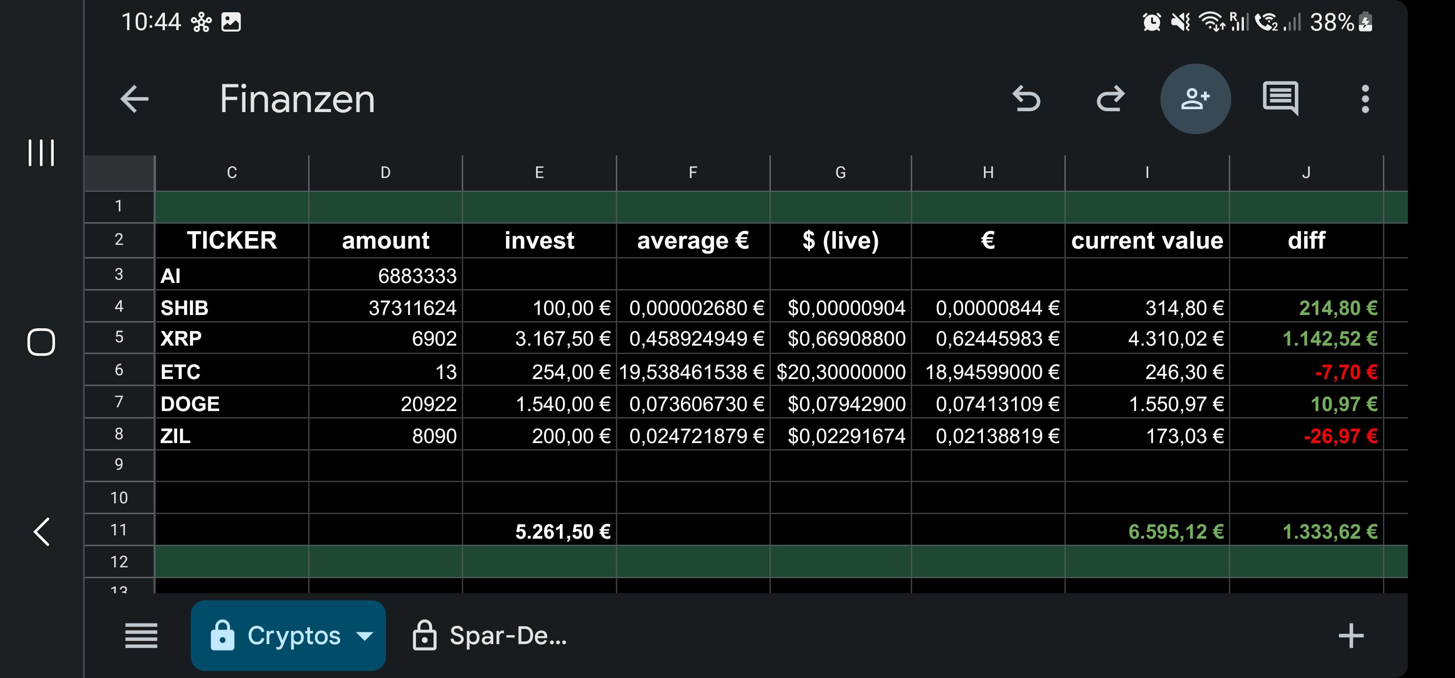This screenshot has height=678, width=1455.
Task: Select the total diff cell 1.333,62 €
Action: pos(1307,530)
